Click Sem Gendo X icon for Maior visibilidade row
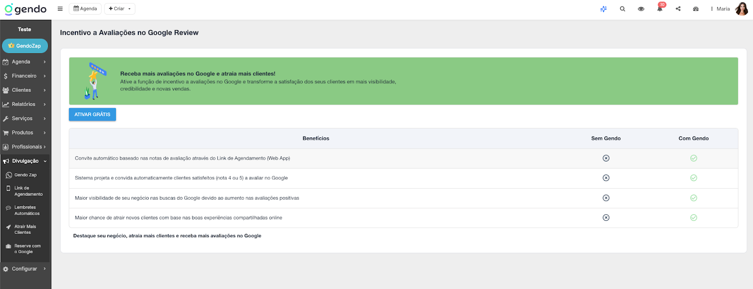This screenshot has height=289, width=753. click(x=606, y=198)
